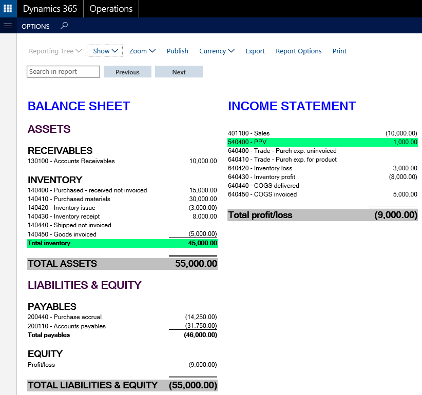This screenshot has height=395, width=422.
Task: Click the Search in report field
Action: (x=63, y=72)
